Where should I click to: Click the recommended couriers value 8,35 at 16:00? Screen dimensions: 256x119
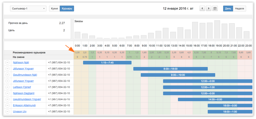click(x=196, y=53)
